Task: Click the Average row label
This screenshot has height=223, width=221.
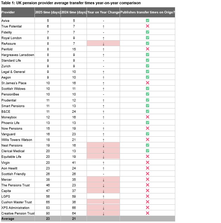Action: coord(8,219)
